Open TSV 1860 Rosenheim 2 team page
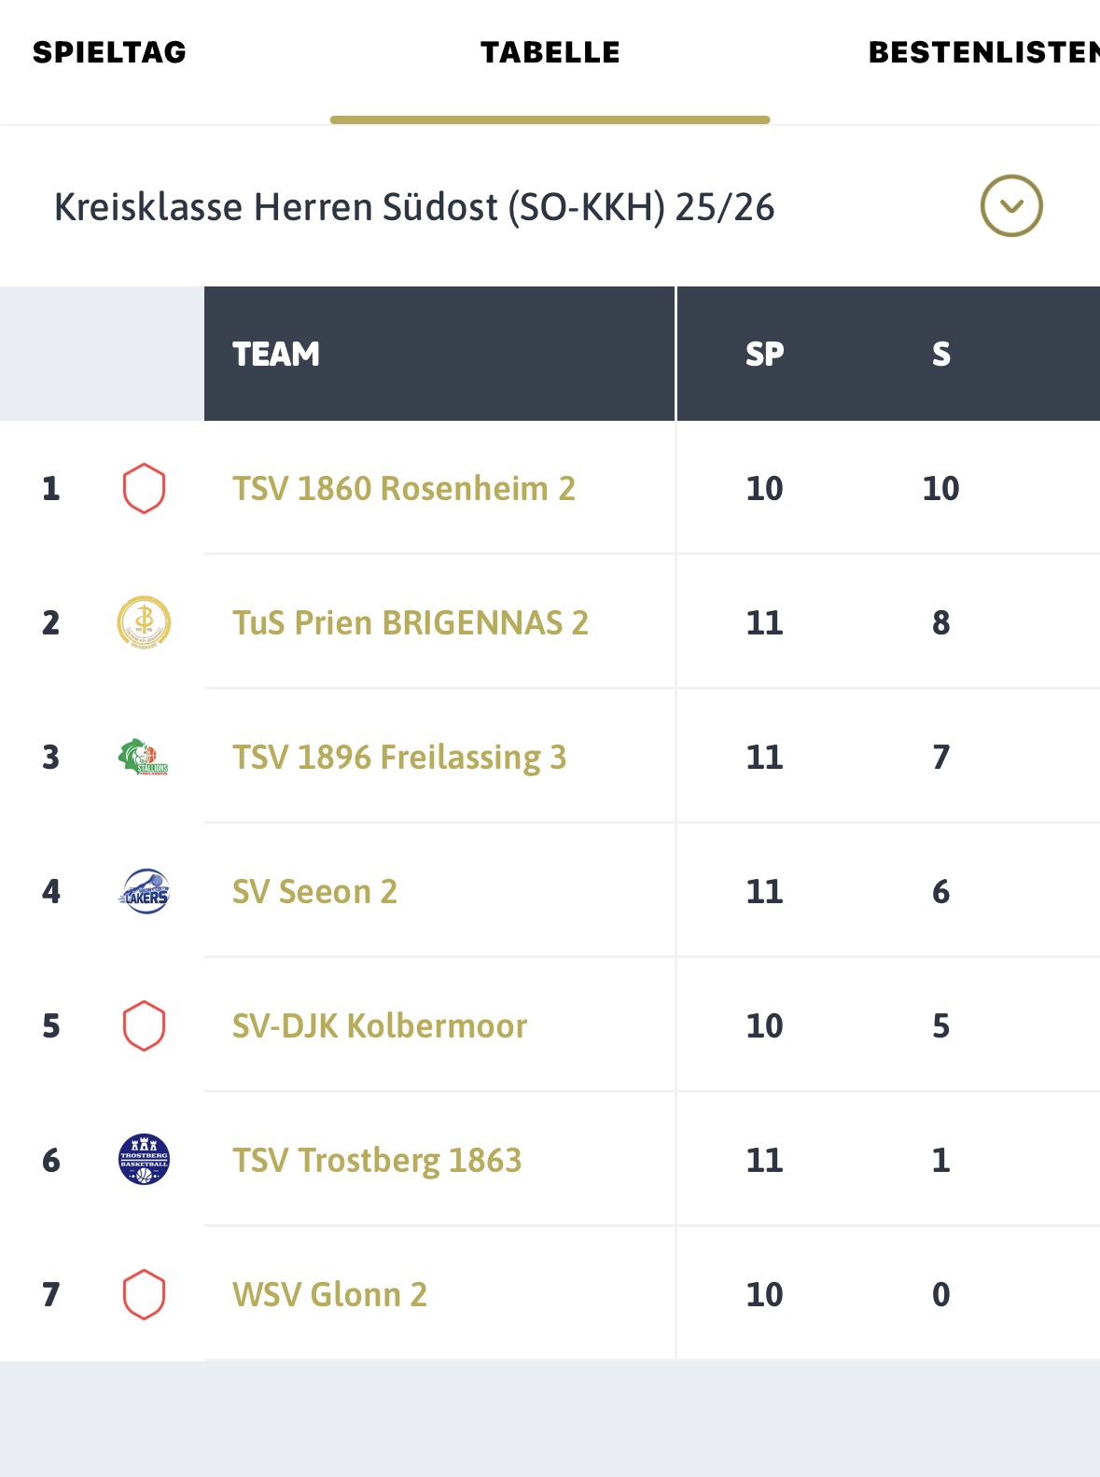1100x1477 pixels. pos(404,489)
